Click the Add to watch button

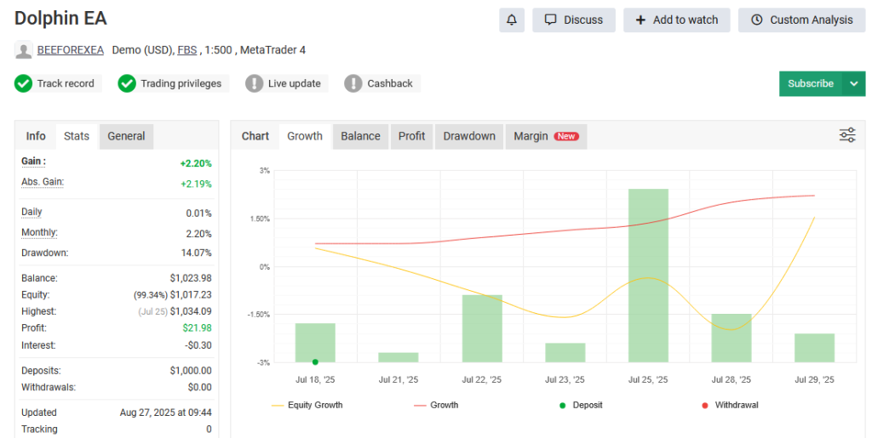click(677, 20)
